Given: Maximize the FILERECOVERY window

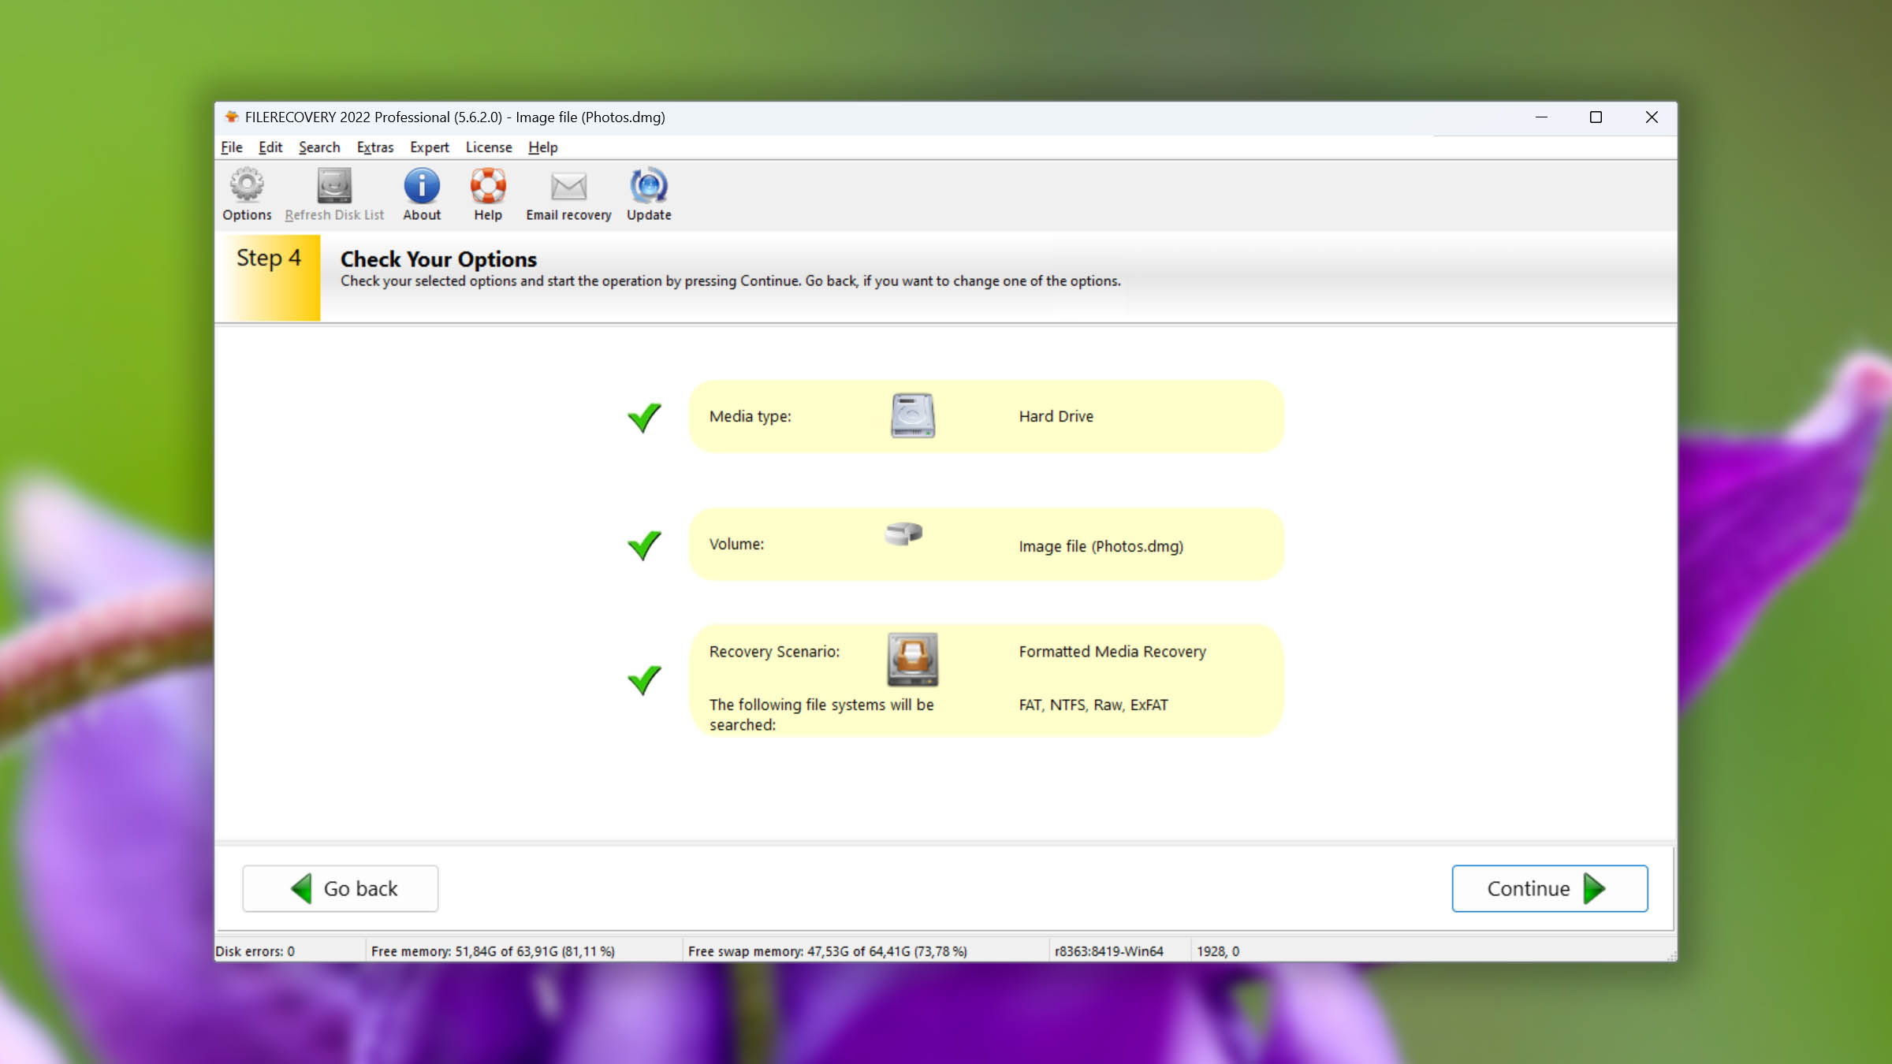Looking at the screenshot, I should tap(1596, 117).
